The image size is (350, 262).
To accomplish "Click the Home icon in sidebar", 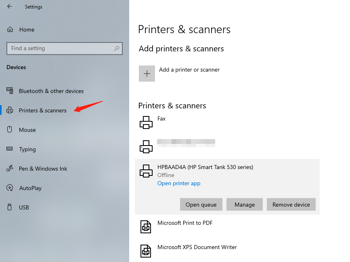I will pyautogui.click(x=10, y=30).
